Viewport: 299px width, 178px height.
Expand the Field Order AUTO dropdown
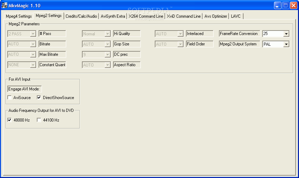click(169, 44)
